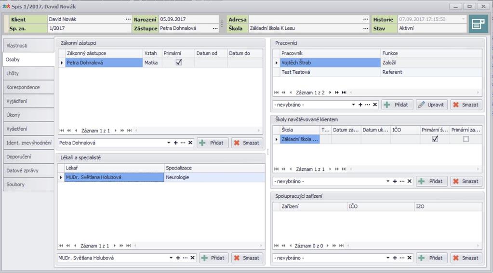Click Sp. zn. field with 1/2017

pyautogui.click(x=90, y=28)
